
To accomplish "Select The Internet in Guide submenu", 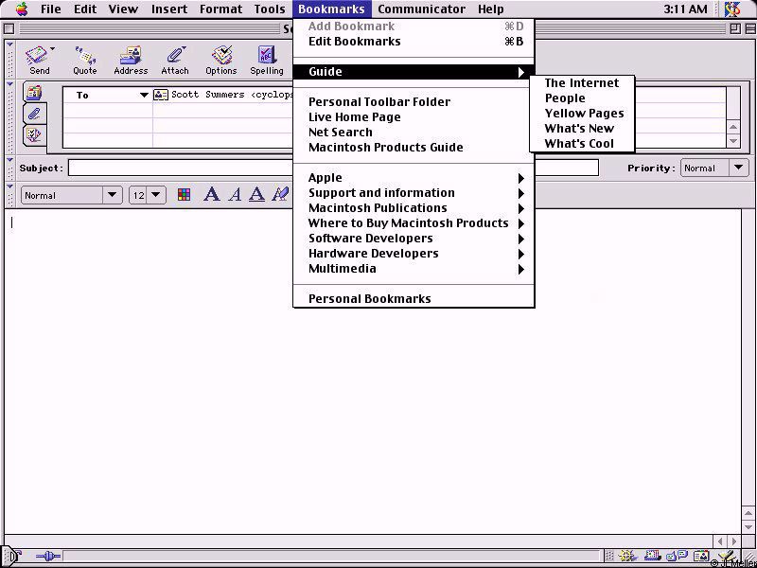I will [x=582, y=83].
